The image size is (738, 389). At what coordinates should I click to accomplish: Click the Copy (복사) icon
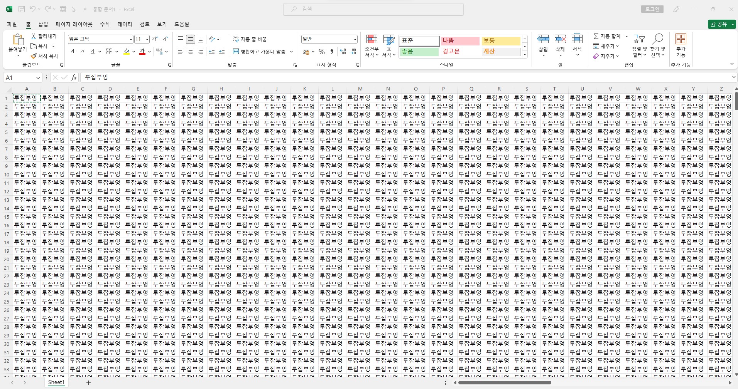click(x=34, y=46)
